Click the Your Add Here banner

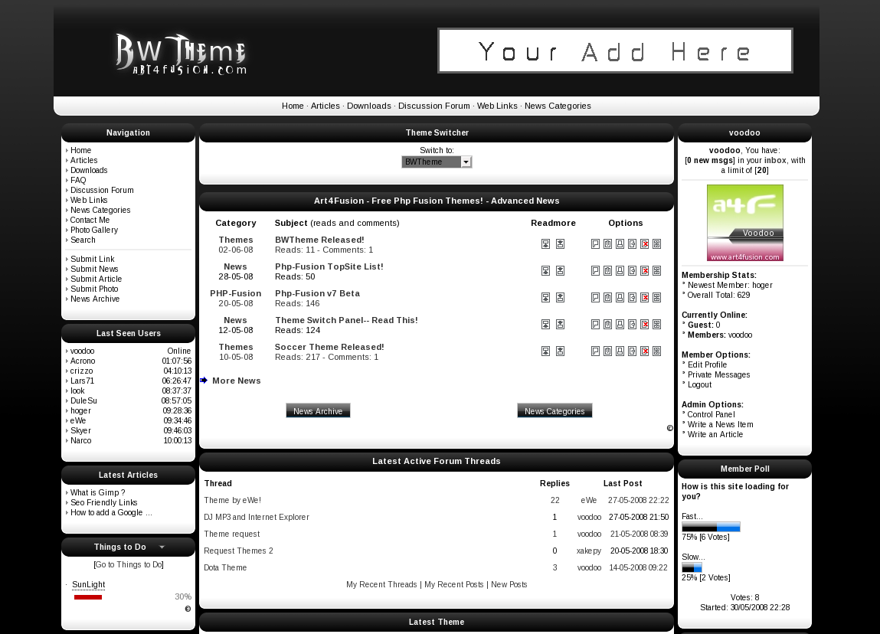[x=615, y=51]
